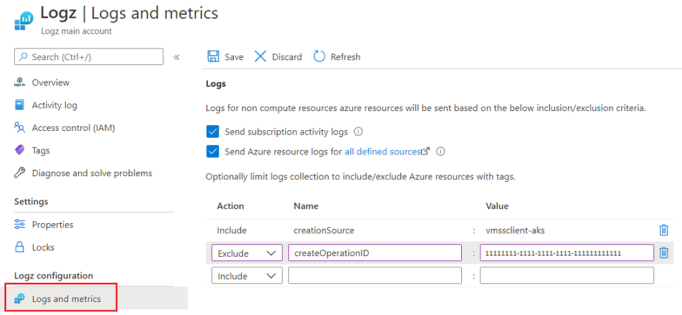This screenshot has width=682, height=315.
Task: Uncheck Send Azure resource logs
Action: [213, 151]
